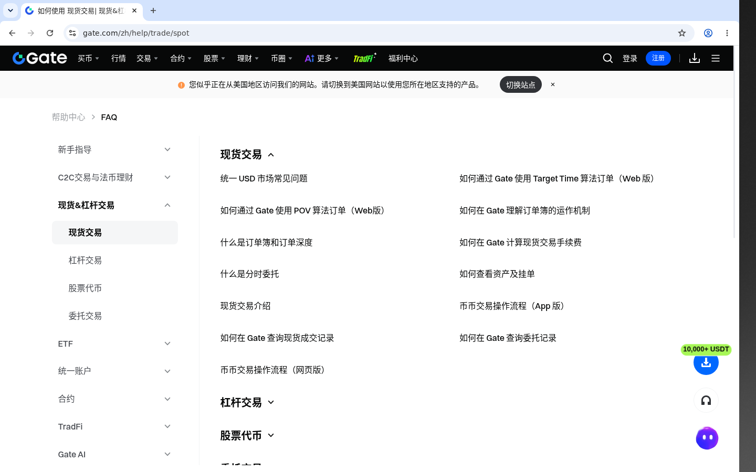This screenshot has width=756, height=472.
Task: Open the 交易 dropdown menu
Action: [x=147, y=58]
